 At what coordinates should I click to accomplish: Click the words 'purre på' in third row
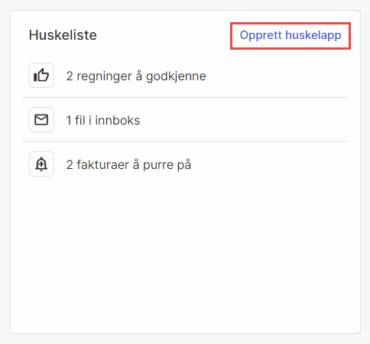coord(167,165)
